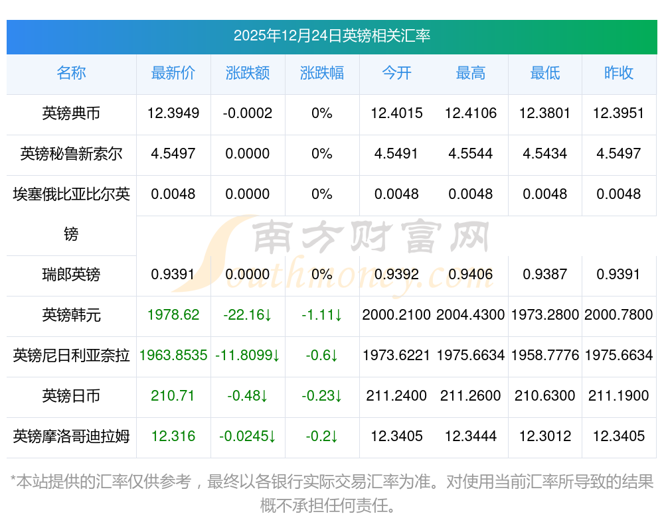The height and width of the screenshot is (526, 664).
Task: Click the opening price 2000.2100
Action: coord(396,315)
